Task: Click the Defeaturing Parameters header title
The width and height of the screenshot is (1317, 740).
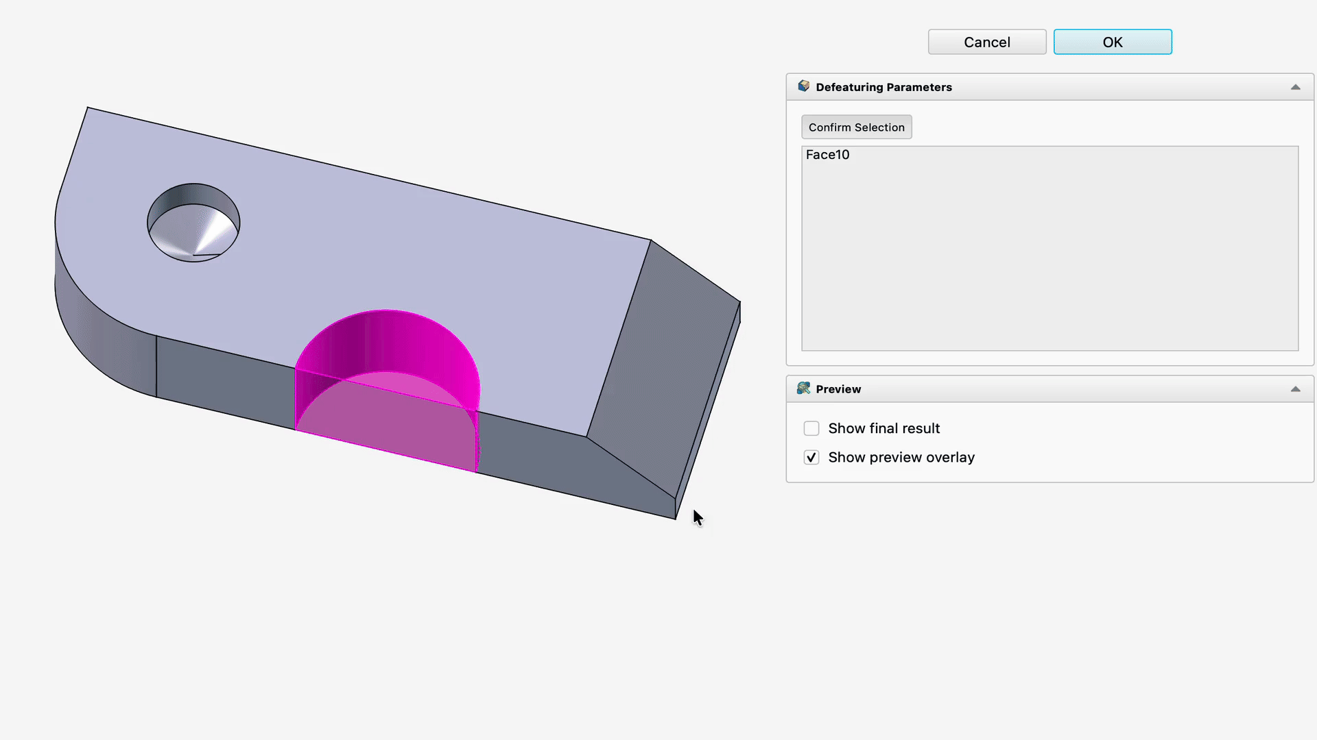Action: 883,87
